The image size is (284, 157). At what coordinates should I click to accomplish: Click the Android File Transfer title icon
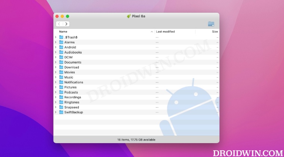coord(129,16)
